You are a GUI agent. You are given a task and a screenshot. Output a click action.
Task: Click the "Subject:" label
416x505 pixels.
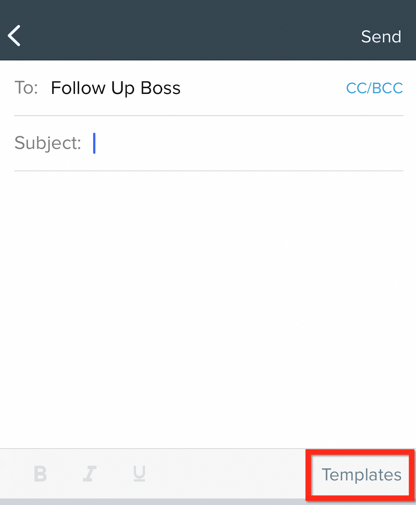(48, 143)
